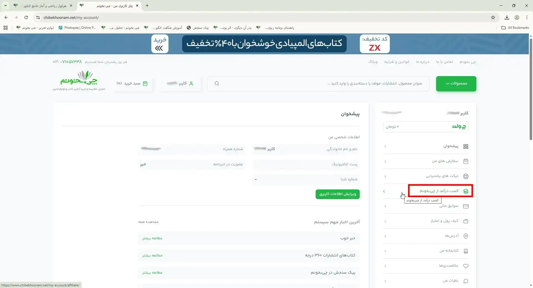Image resolution: width=533 pixels, height=288 pixels.
Task: Click ویرایش اطلاعات کاربری button
Action: 337,194
